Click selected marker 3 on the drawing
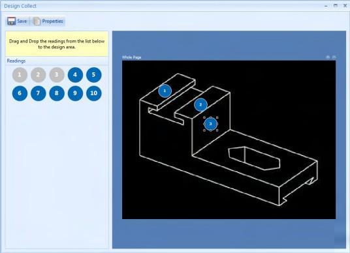Screen dimensions: 350x253 (210, 124)
